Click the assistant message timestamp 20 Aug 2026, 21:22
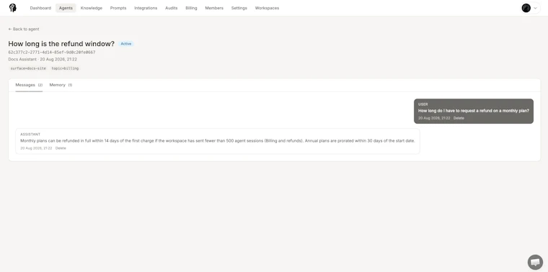Viewport: 548px width, 272px height. [x=36, y=148]
